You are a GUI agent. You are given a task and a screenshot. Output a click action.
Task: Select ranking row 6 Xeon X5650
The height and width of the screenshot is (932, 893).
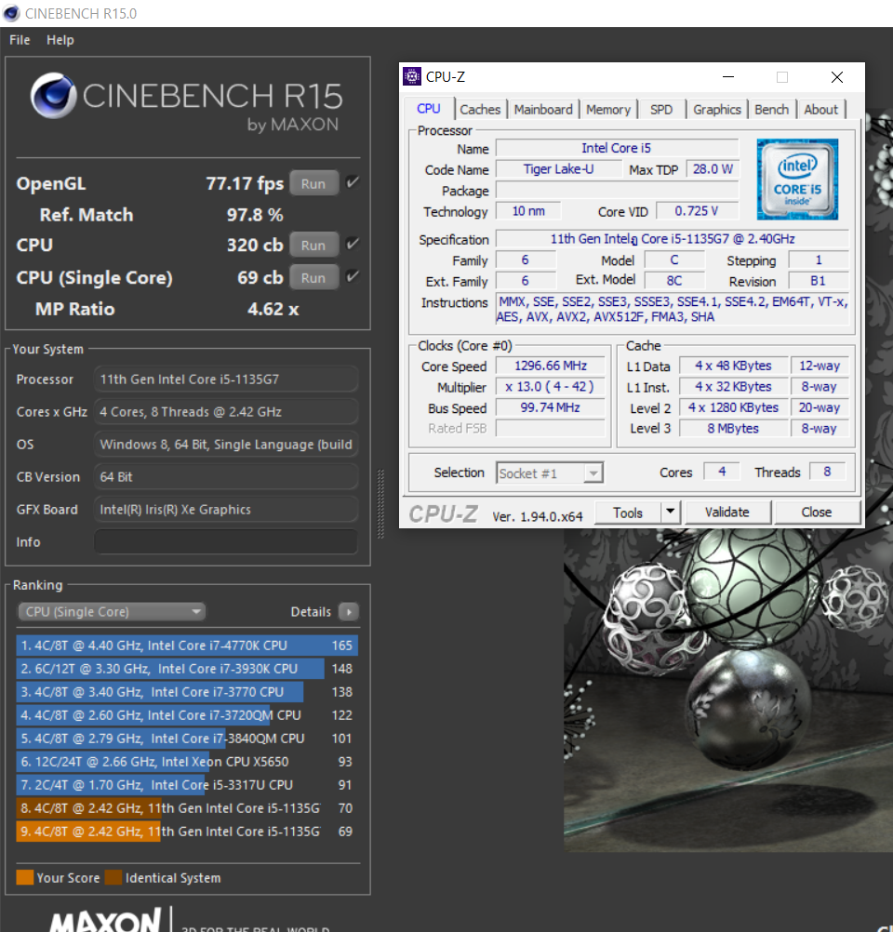[x=187, y=762]
